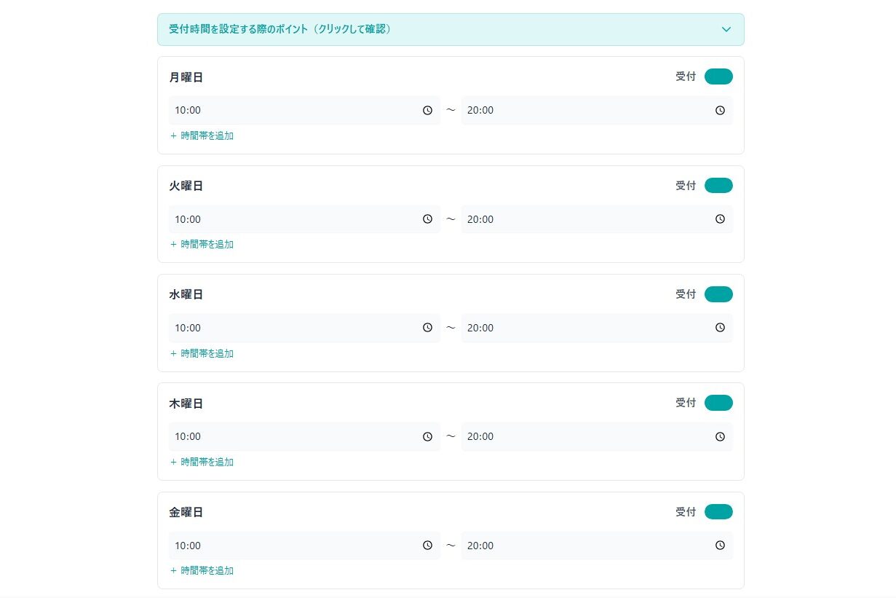The image size is (896, 598).
Task: Click clock icon in Thursday end time
Action: 720,437
